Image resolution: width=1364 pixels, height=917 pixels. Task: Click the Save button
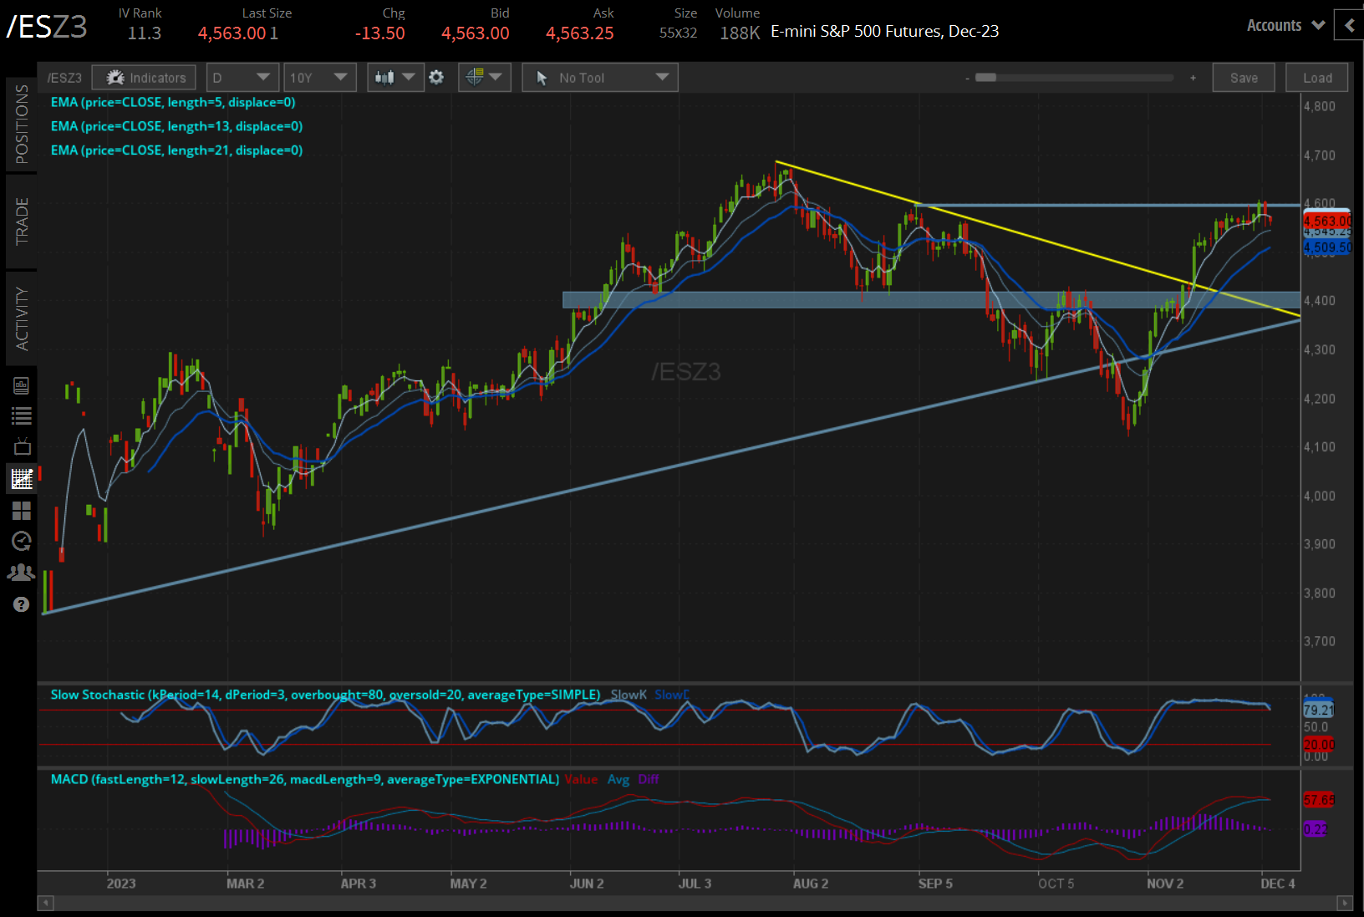[x=1244, y=77]
